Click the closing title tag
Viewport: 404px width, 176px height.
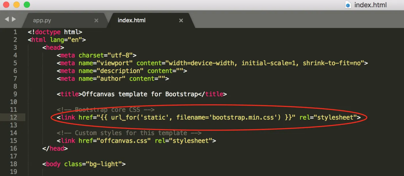click(212, 94)
